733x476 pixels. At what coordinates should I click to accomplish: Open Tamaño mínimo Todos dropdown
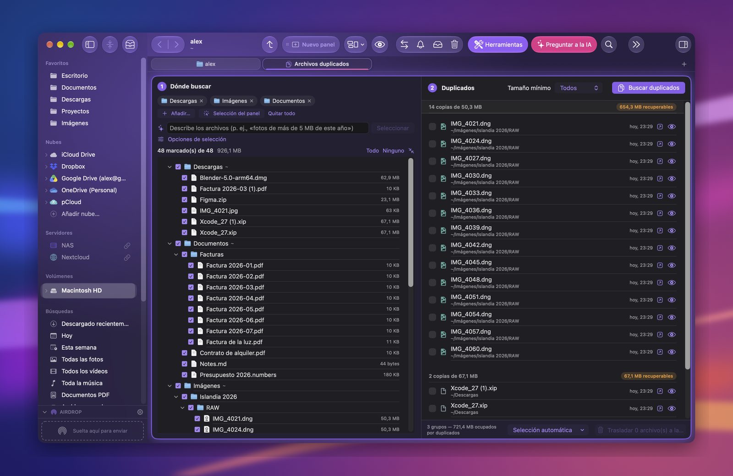click(x=579, y=88)
